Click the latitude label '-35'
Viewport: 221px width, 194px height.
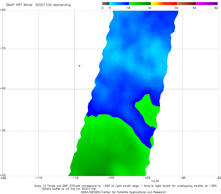3,130
